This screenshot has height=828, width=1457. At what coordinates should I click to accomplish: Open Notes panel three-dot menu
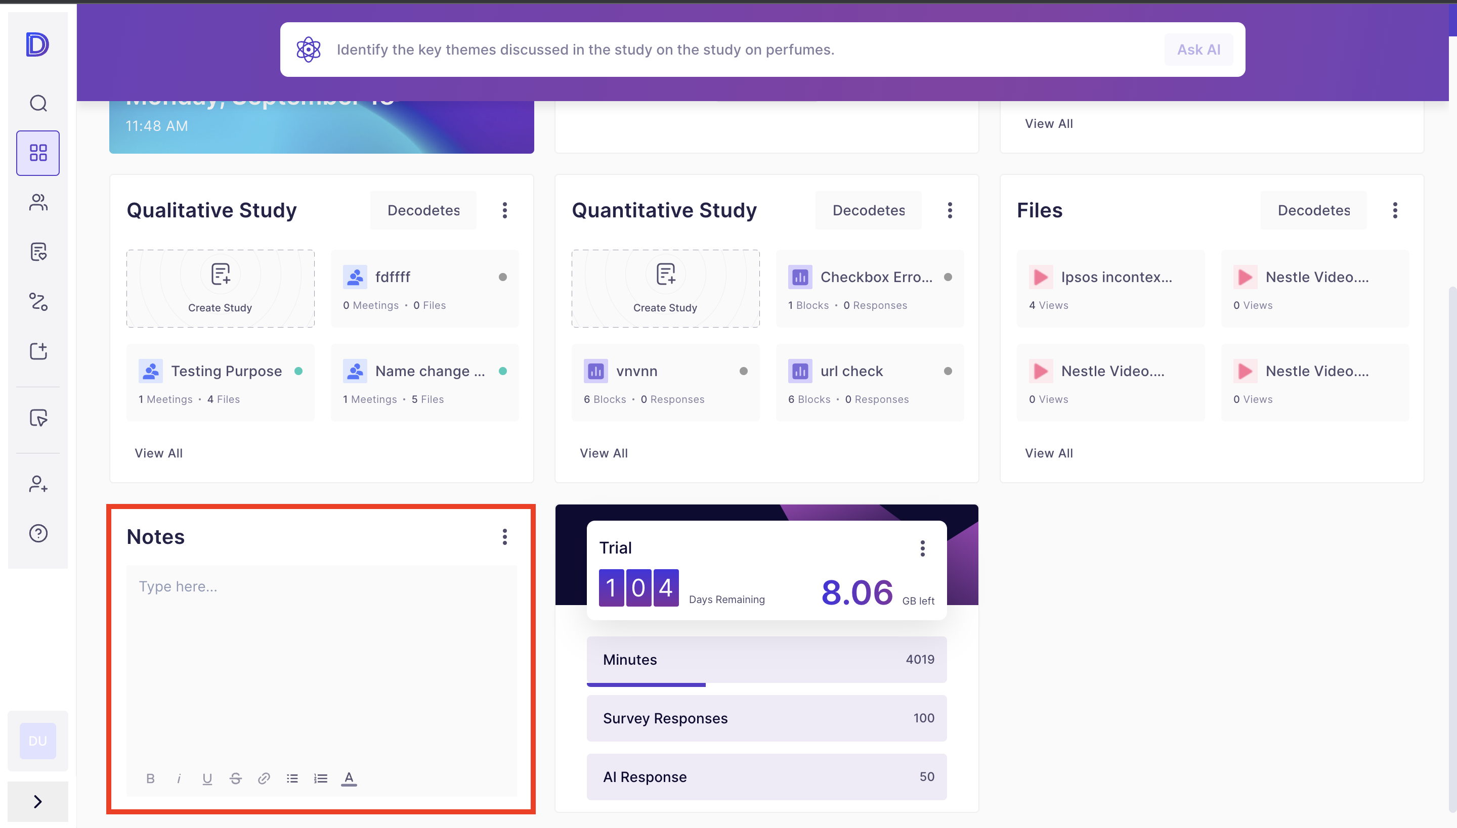[505, 537]
